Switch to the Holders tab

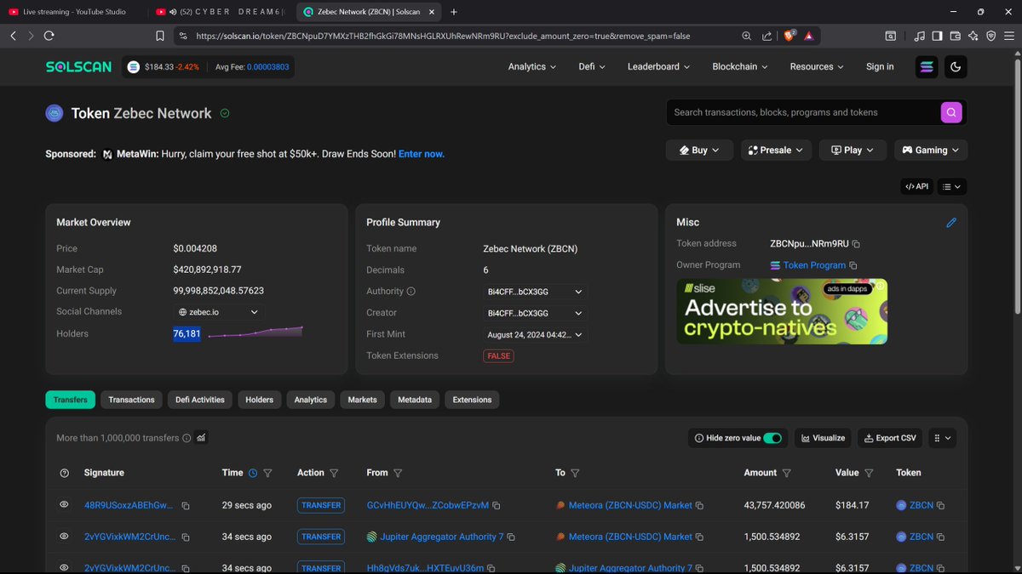click(x=260, y=400)
